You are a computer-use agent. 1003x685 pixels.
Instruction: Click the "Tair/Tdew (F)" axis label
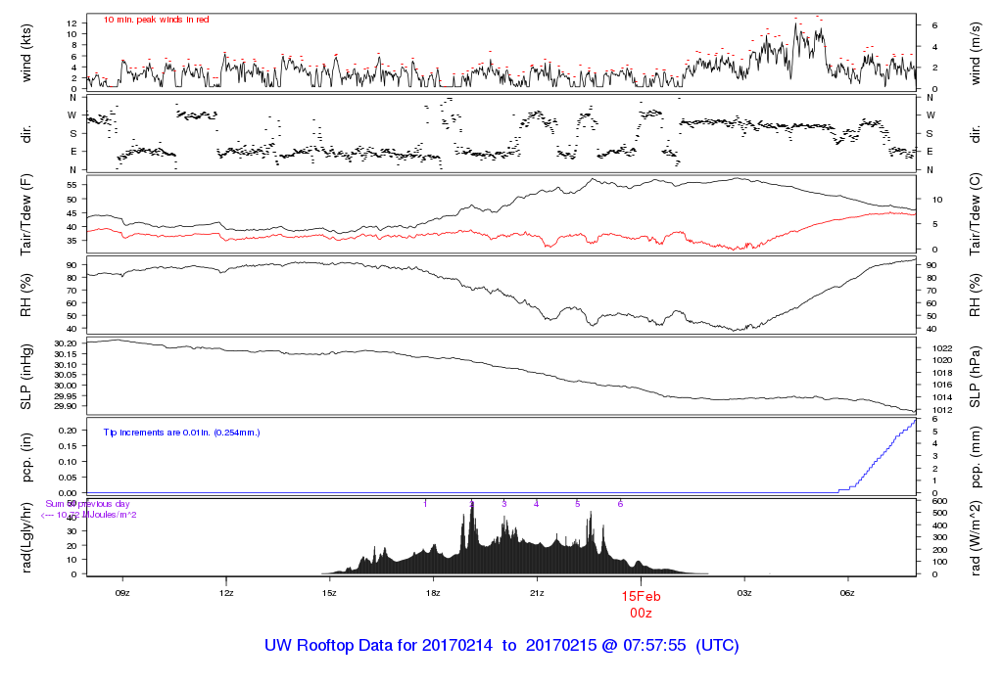(26, 215)
